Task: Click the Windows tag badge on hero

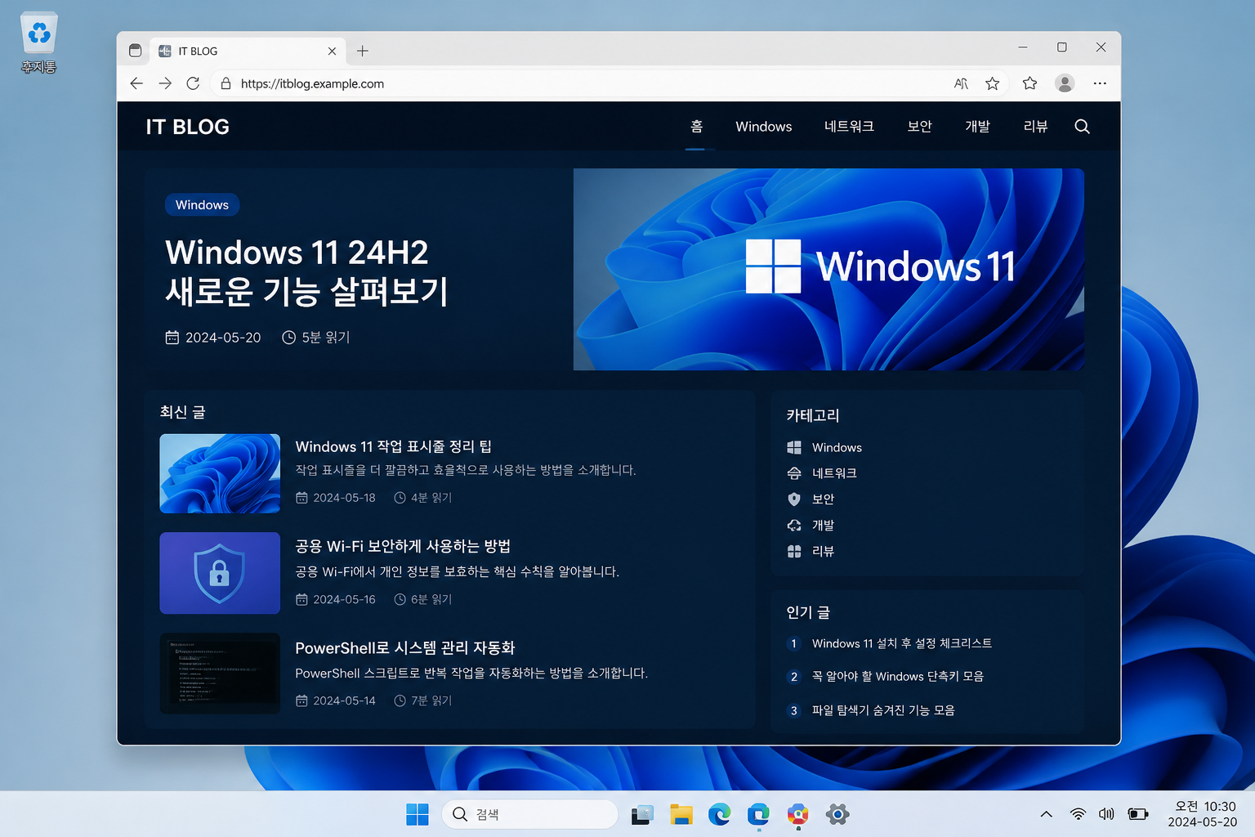Action: point(202,205)
